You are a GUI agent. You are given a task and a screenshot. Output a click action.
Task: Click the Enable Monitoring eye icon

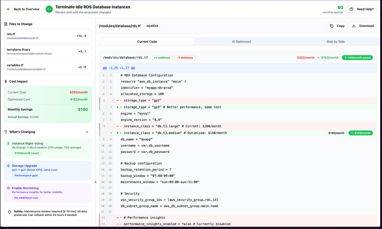8,188
